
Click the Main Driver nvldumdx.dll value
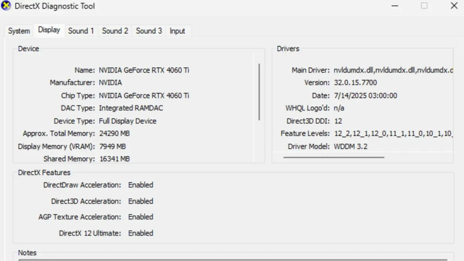point(393,70)
